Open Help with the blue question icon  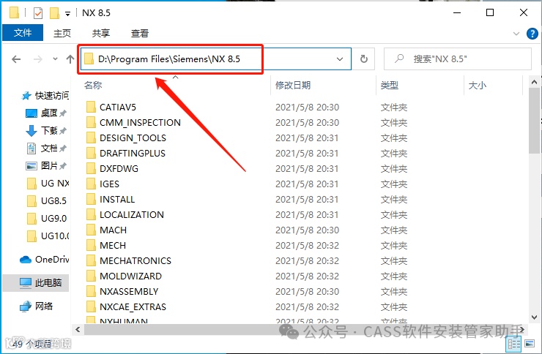(532, 34)
